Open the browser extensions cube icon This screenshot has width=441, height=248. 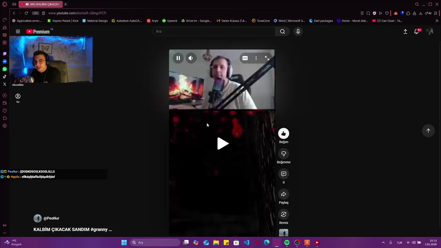click(408, 13)
